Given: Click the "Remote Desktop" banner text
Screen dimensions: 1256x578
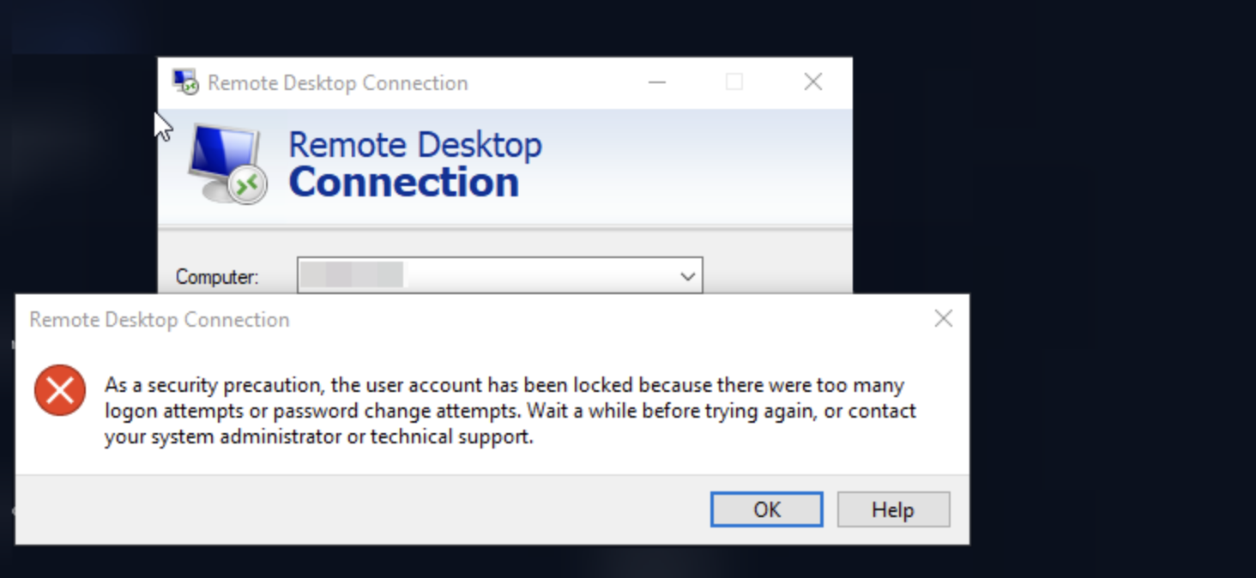Looking at the screenshot, I should [414, 144].
